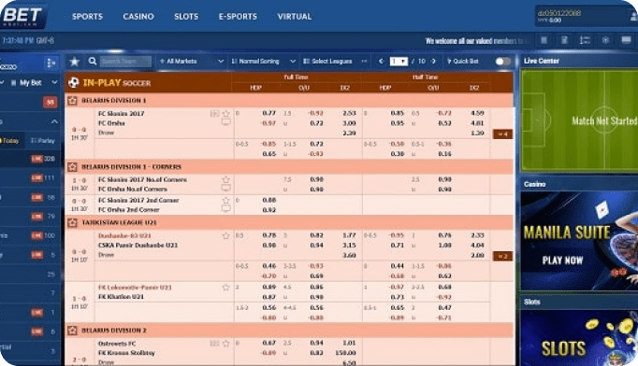The width and height of the screenshot is (638, 366).
Task: Open live view icon for FC Orsha No.of Corners
Action: 225,188
